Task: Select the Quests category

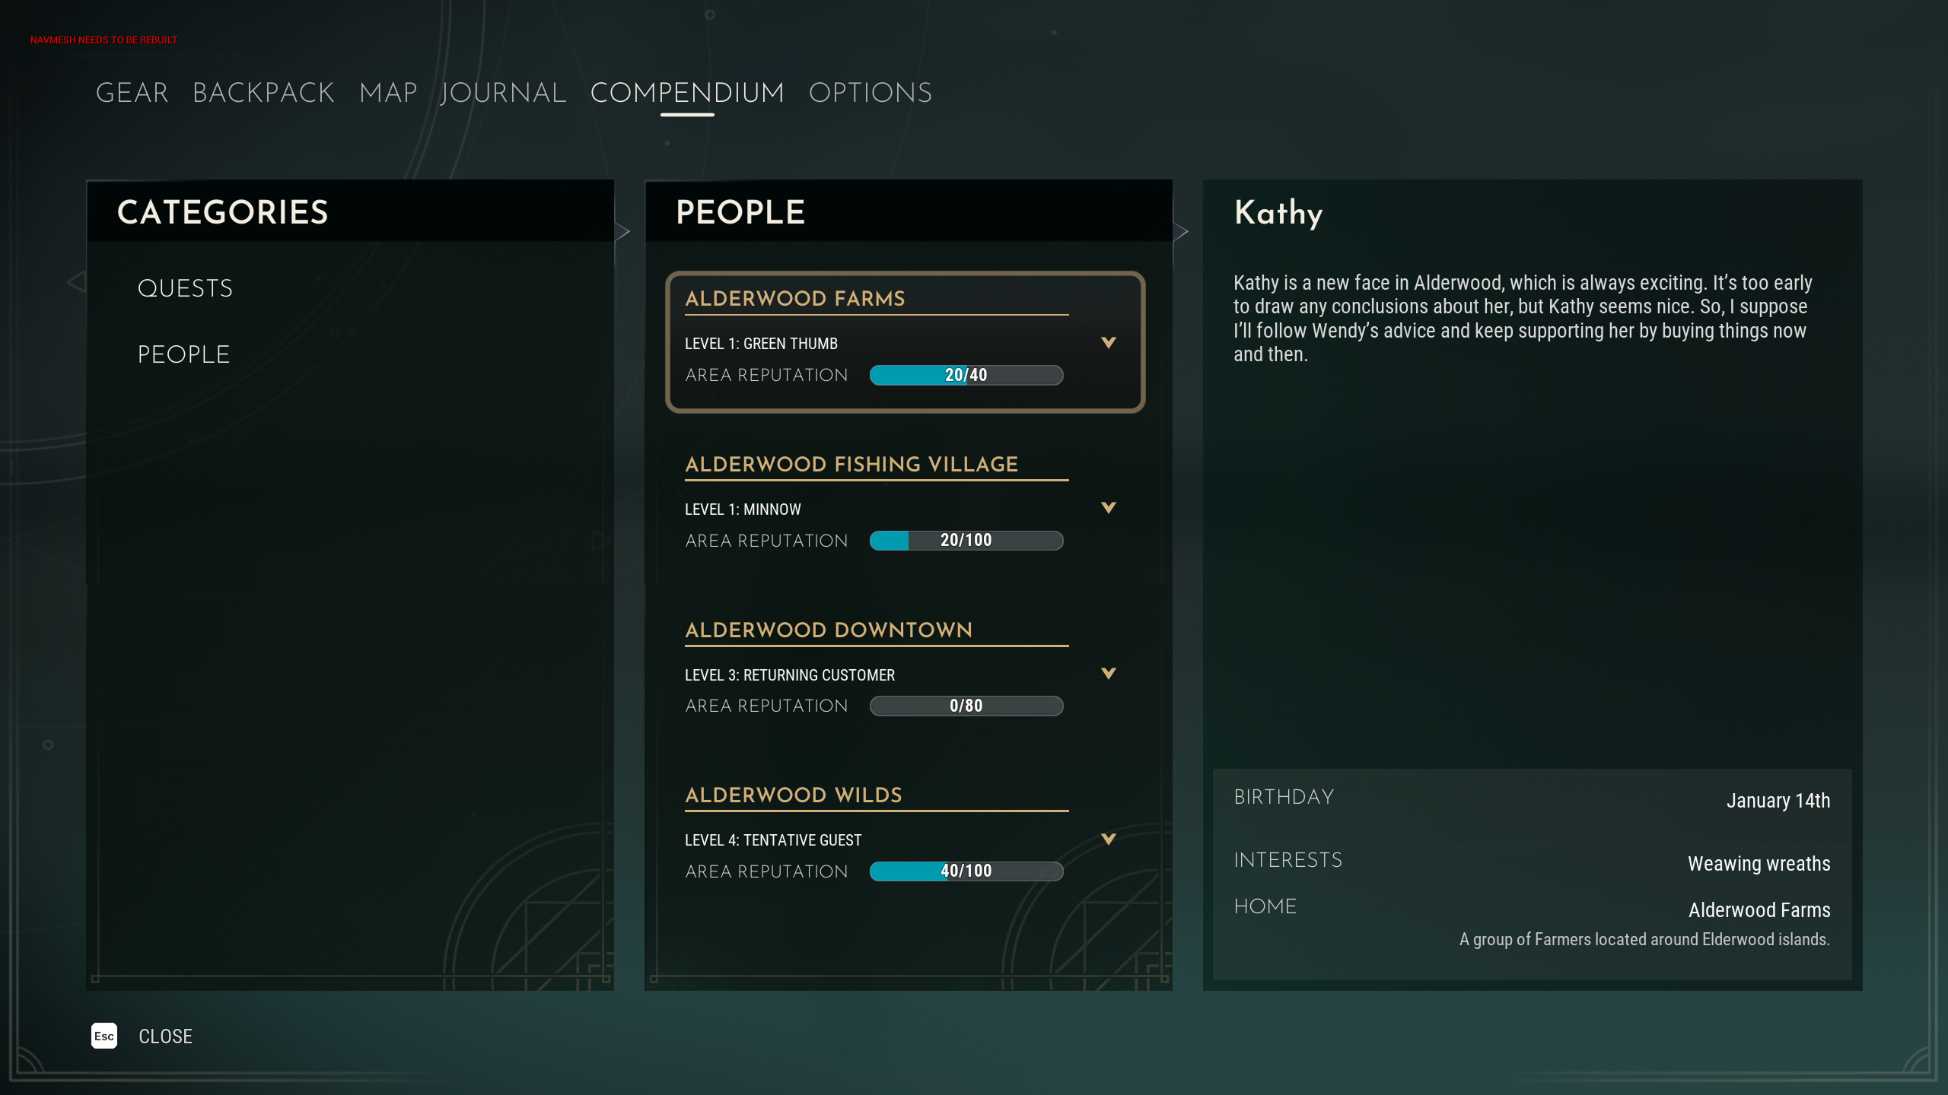Action: click(185, 288)
